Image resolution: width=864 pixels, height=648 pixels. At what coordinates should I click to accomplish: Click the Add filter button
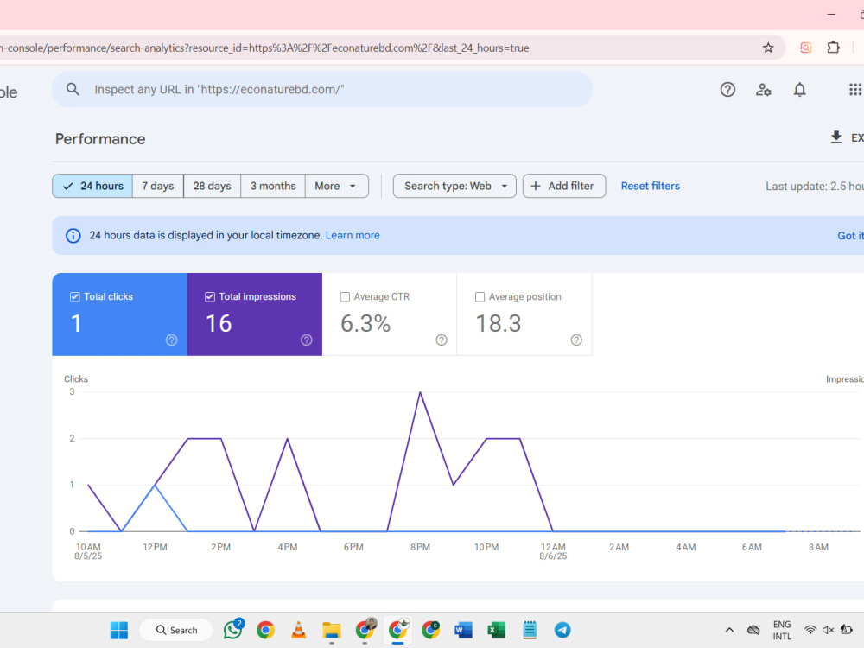[564, 187]
